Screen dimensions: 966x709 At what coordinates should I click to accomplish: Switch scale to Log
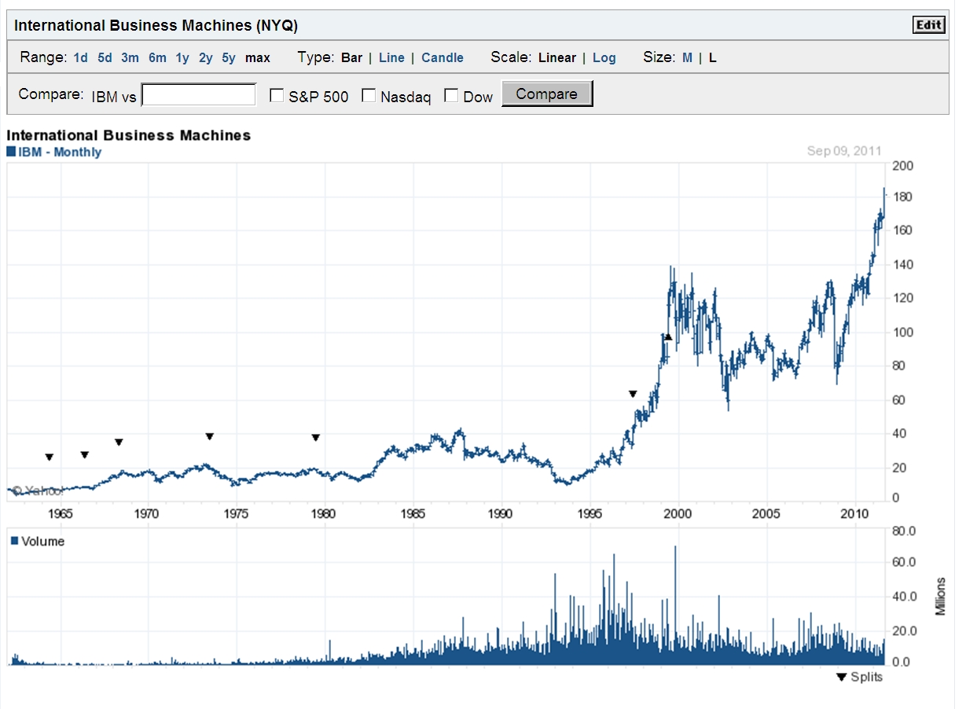pos(604,57)
